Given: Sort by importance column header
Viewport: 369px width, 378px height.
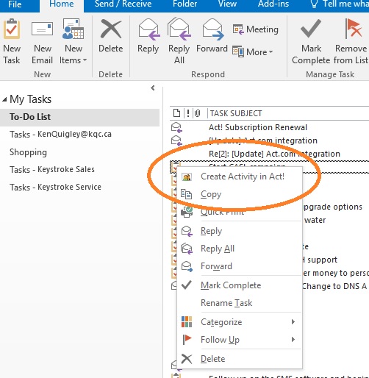Looking at the screenshot, I should (188, 113).
